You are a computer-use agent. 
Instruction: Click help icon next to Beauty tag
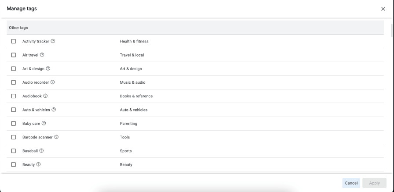pos(39,164)
